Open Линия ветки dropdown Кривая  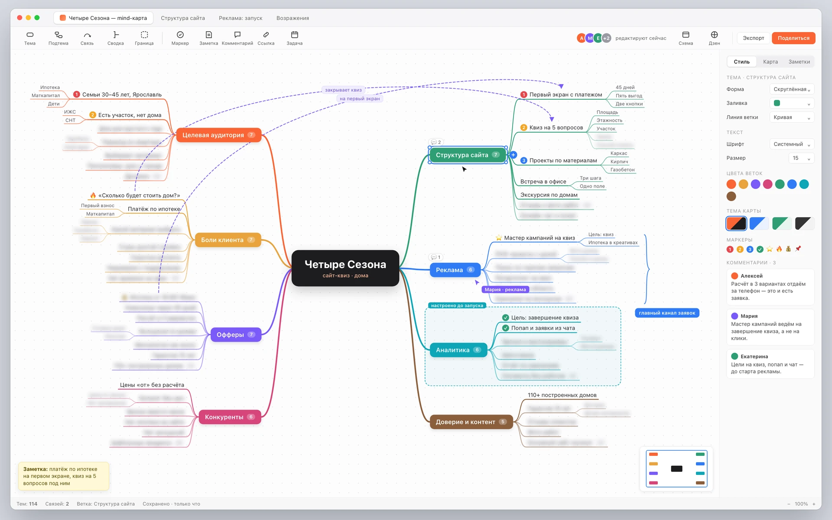pyautogui.click(x=792, y=117)
